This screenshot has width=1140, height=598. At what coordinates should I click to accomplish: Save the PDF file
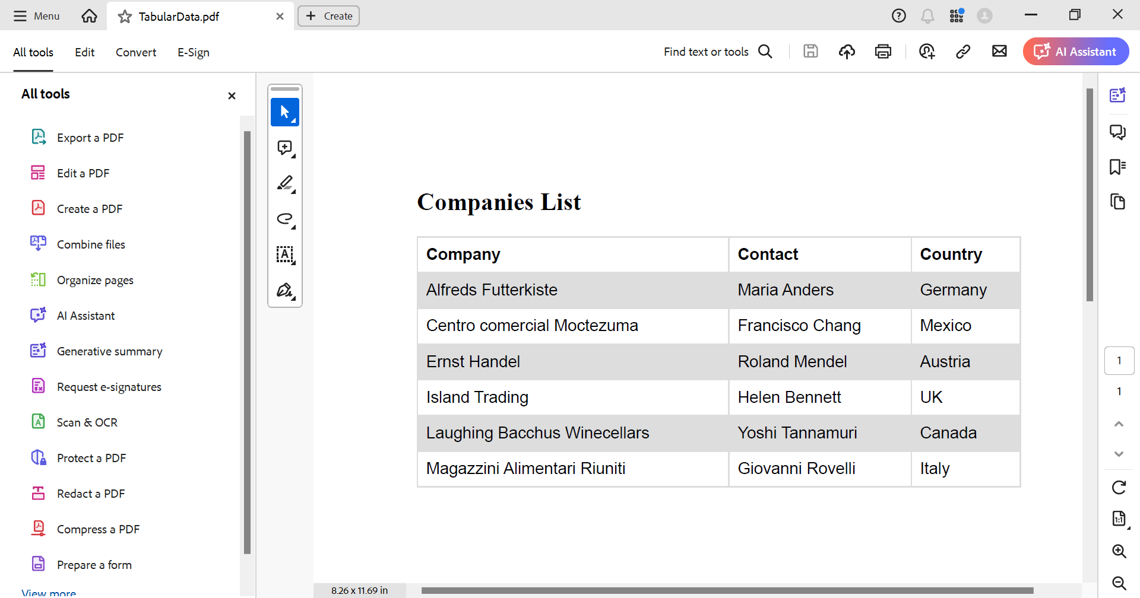(810, 52)
